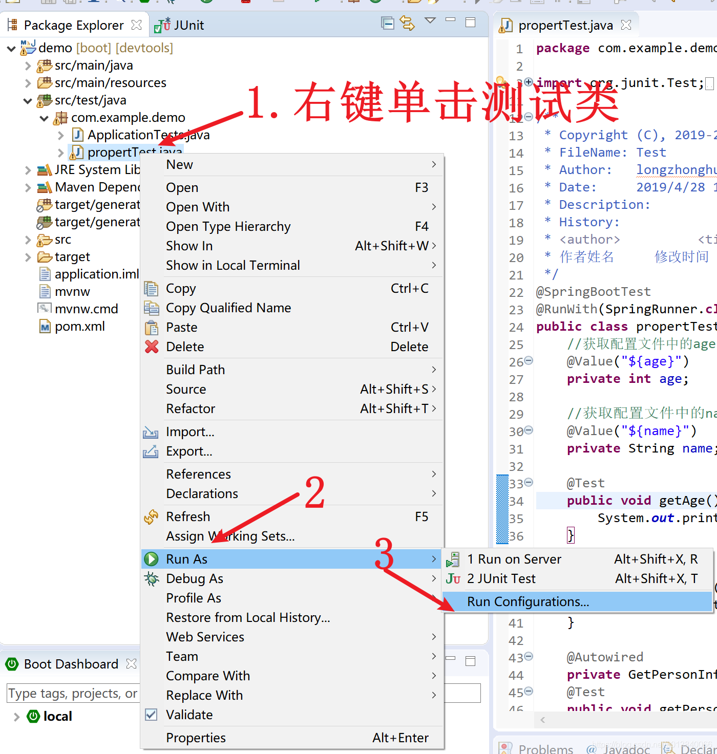The image size is (717, 754).
Task: Switch to the JUnit tab
Action: click(179, 25)
